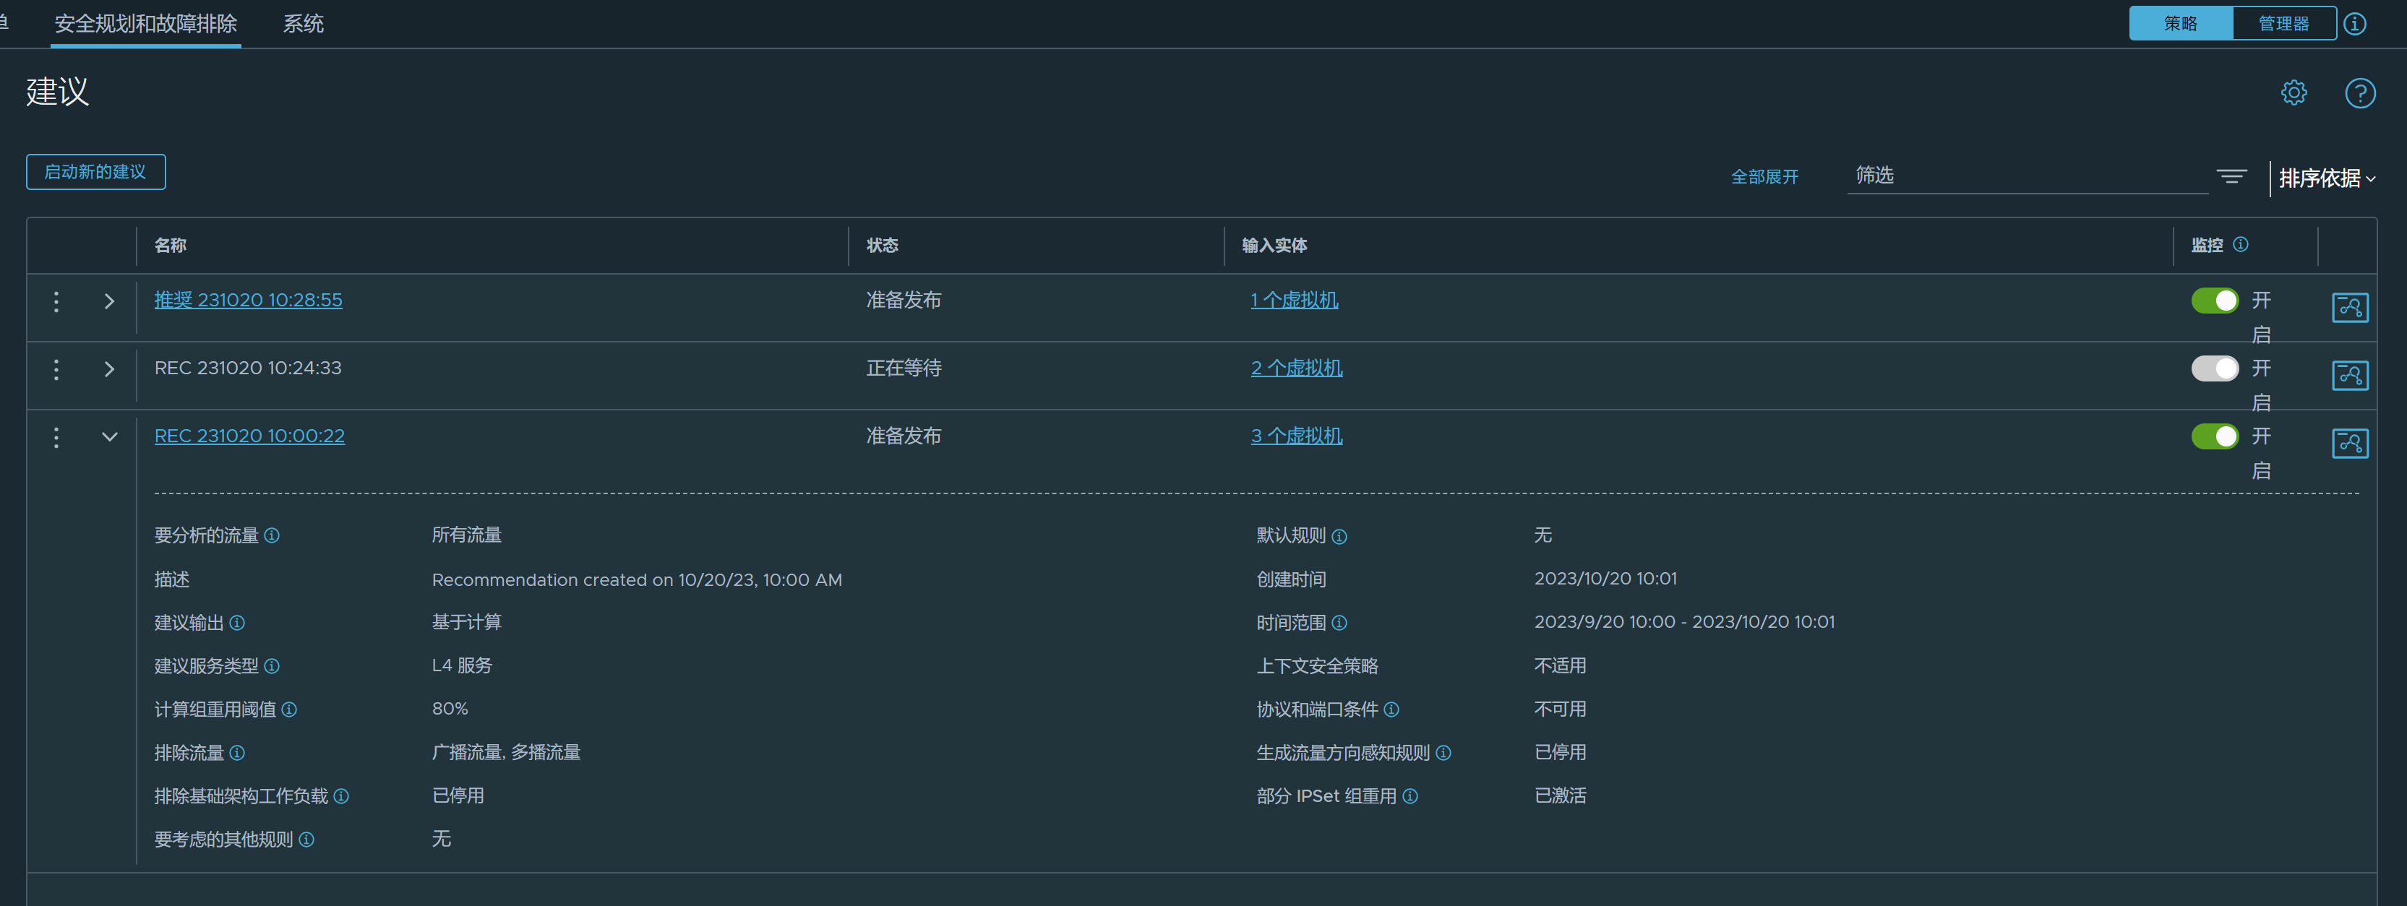Image resolution: width=2407 pixels, height=906 pixels.
Task: Click the info icon next to 排除流量
Action: tap(237, 752)
